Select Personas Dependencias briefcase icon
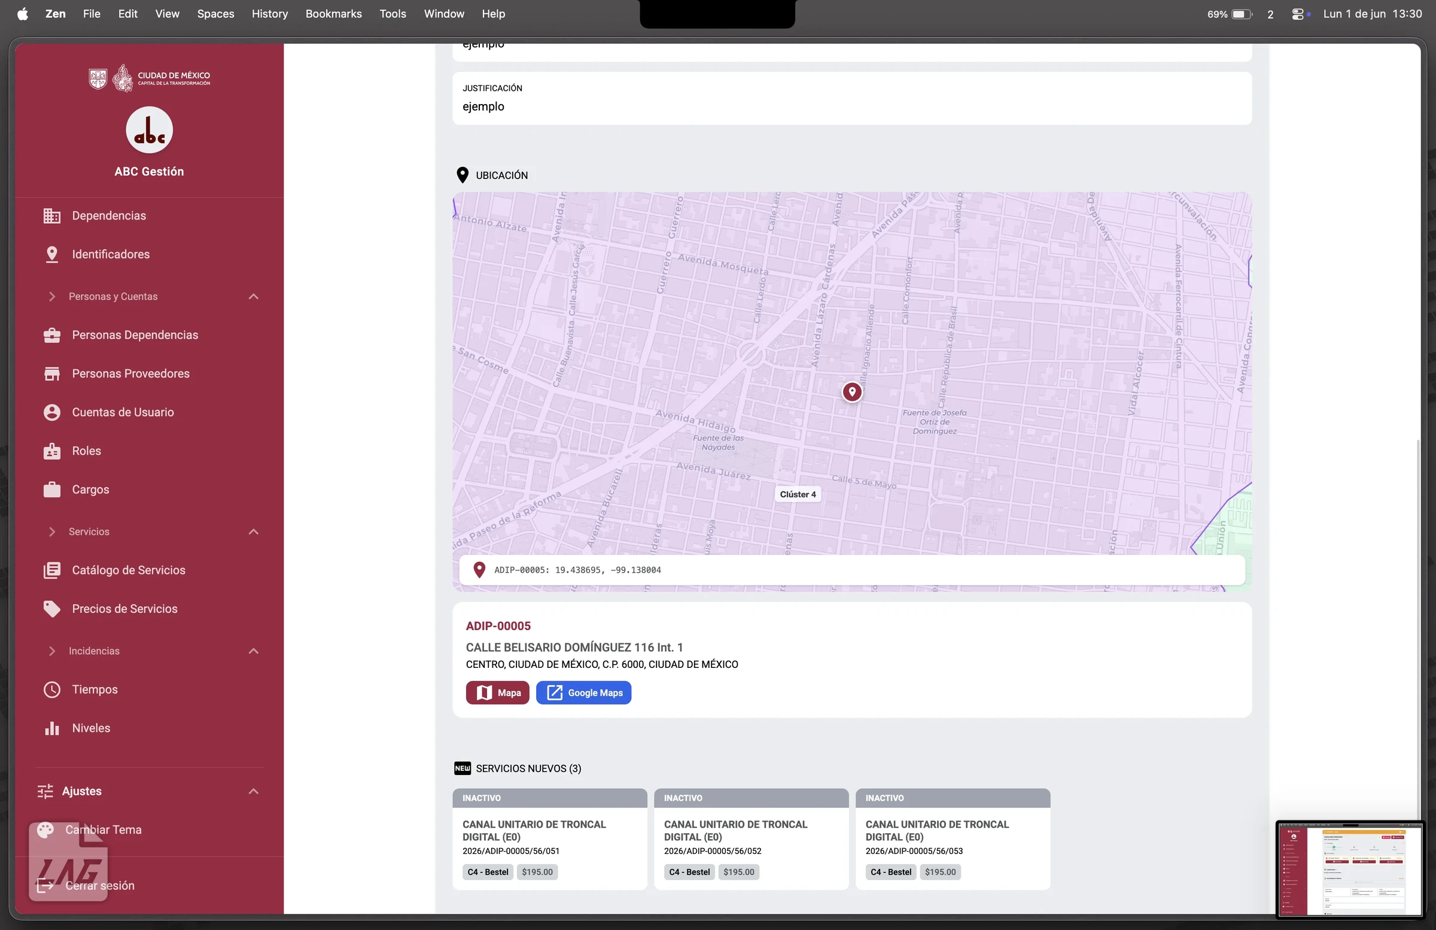The width and height of the screenshot is (1436, 930). click(x=52, y=335)
